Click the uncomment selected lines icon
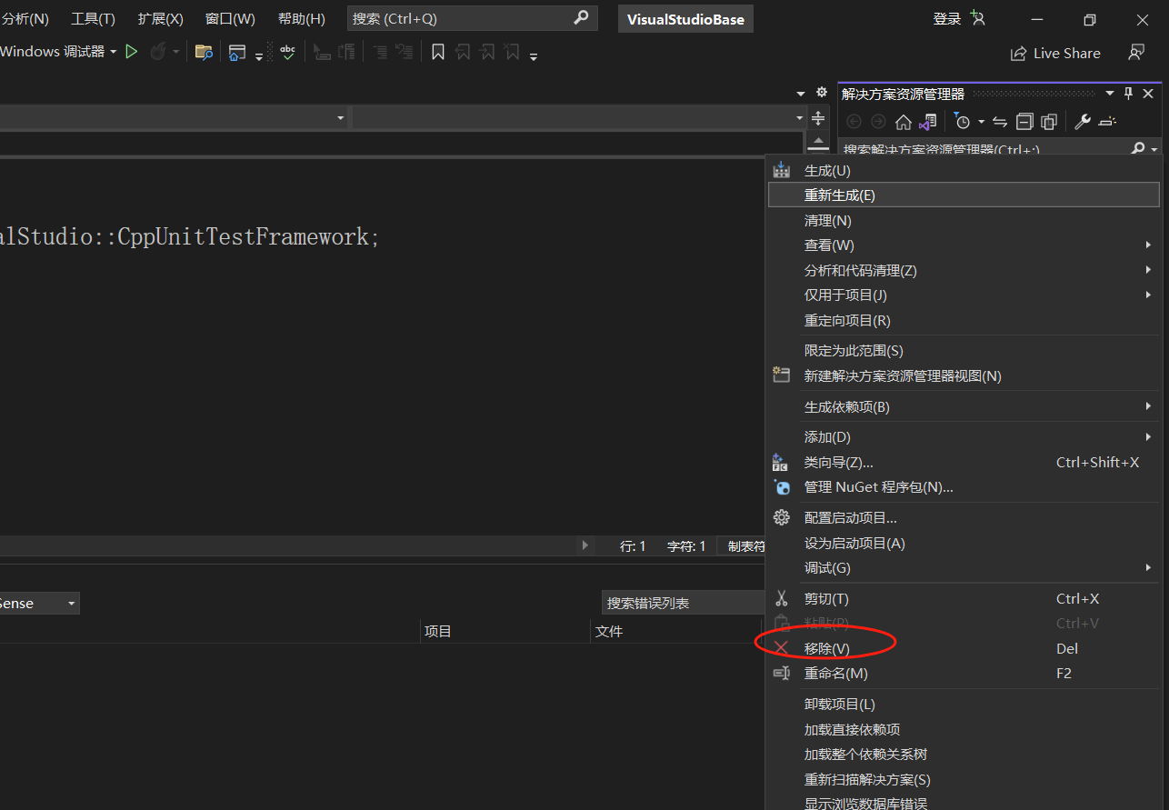 (x=405, y=53)
